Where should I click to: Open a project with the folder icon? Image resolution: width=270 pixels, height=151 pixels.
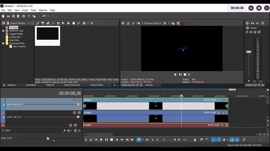tap(8, 16)
